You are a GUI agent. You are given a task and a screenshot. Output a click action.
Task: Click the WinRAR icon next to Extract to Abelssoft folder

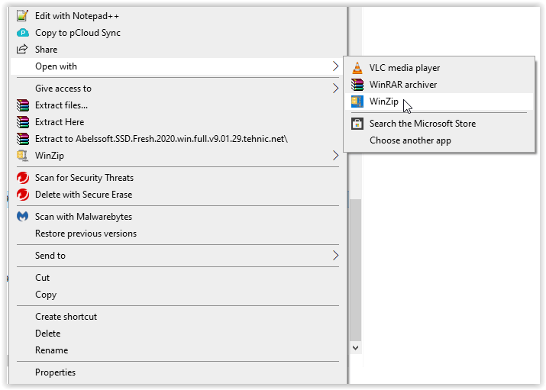pyautogui.click(x=23, y=139)
